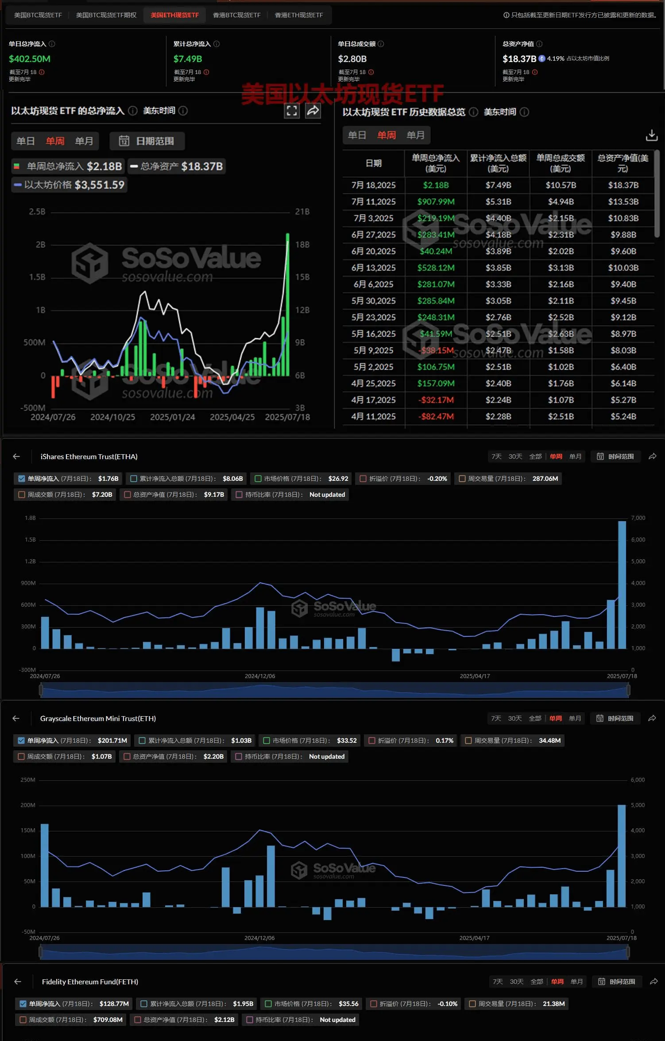665x1041 pixels.
Task: Click info icon after 美东时间 in chart panel
Action: (183, 111)
